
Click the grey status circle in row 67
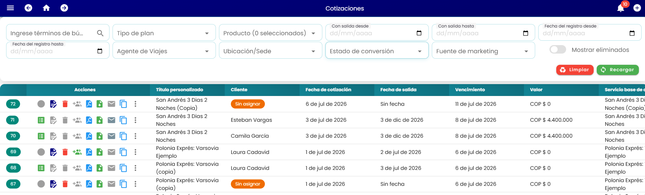[41, 184]
